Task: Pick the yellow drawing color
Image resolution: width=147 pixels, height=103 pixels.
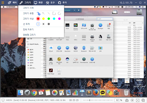Action: click(x=43, y=19)
